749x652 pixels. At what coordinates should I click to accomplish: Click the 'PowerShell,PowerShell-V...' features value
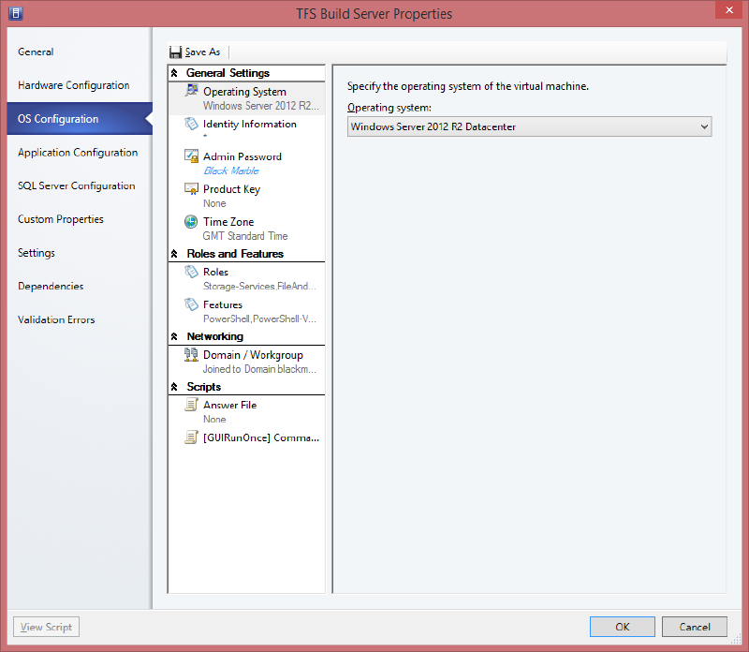259,319
